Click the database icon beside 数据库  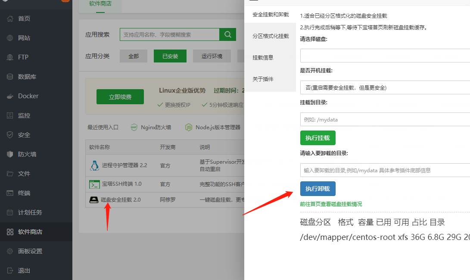[x=10, y=77]
